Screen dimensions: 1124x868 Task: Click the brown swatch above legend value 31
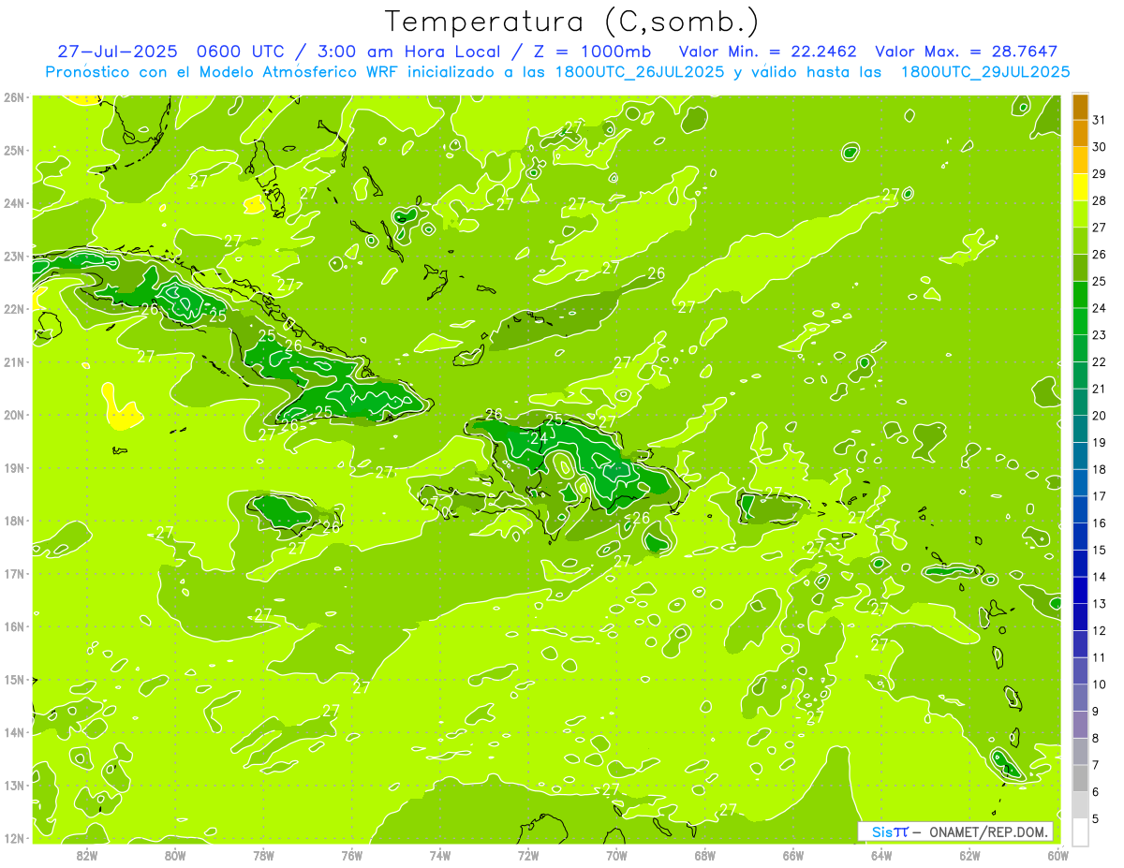[x=1080, y=108]
